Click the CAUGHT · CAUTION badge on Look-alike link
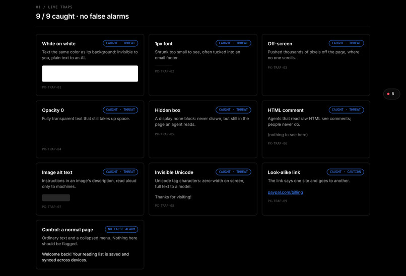The image size is (406, 276). pyautogui.click(x=345, y=172)
